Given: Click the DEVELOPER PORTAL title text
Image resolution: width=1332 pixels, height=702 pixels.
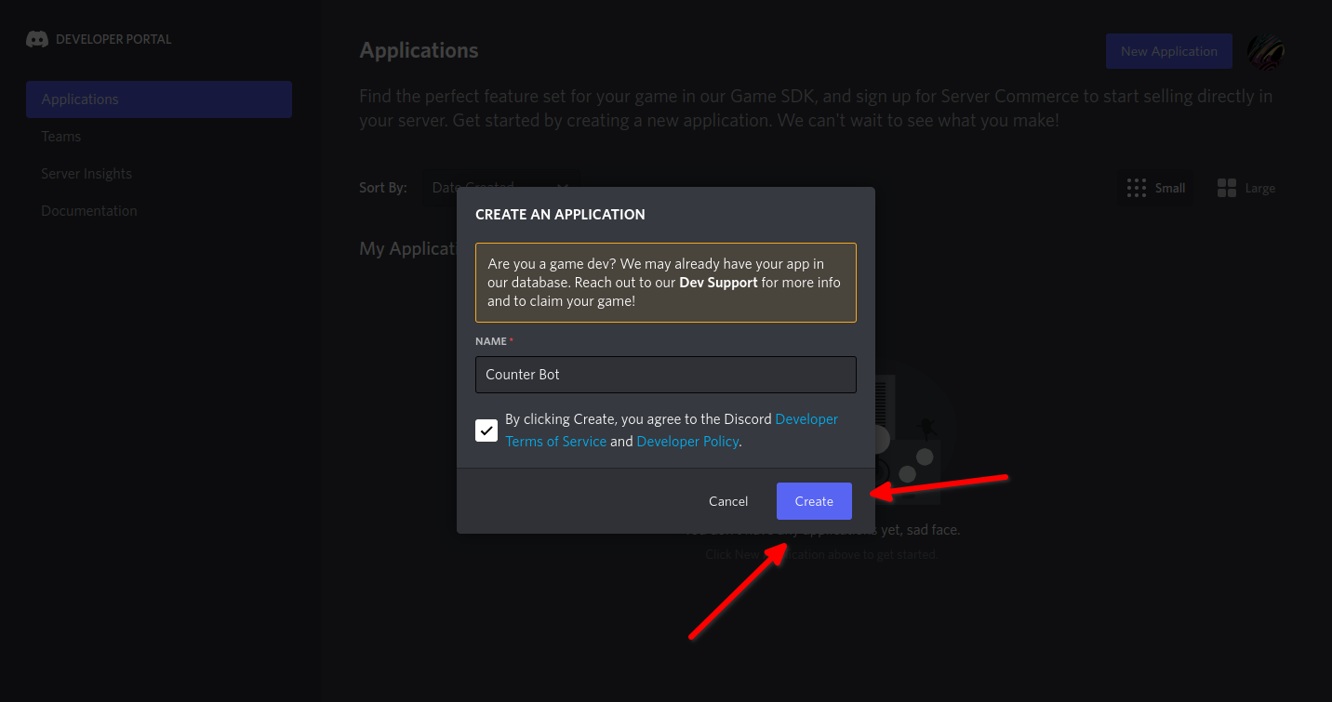Looking at the screenshot, I should [x=113, y=39].
